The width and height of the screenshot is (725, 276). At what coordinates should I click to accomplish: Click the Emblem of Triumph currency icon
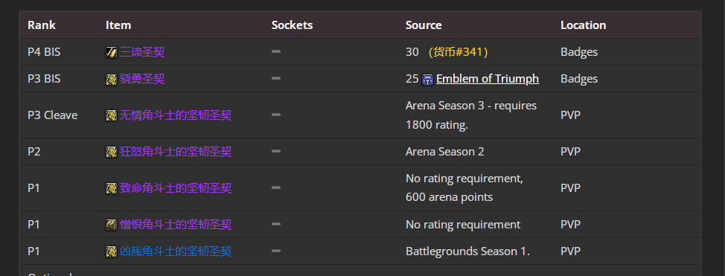428,80
